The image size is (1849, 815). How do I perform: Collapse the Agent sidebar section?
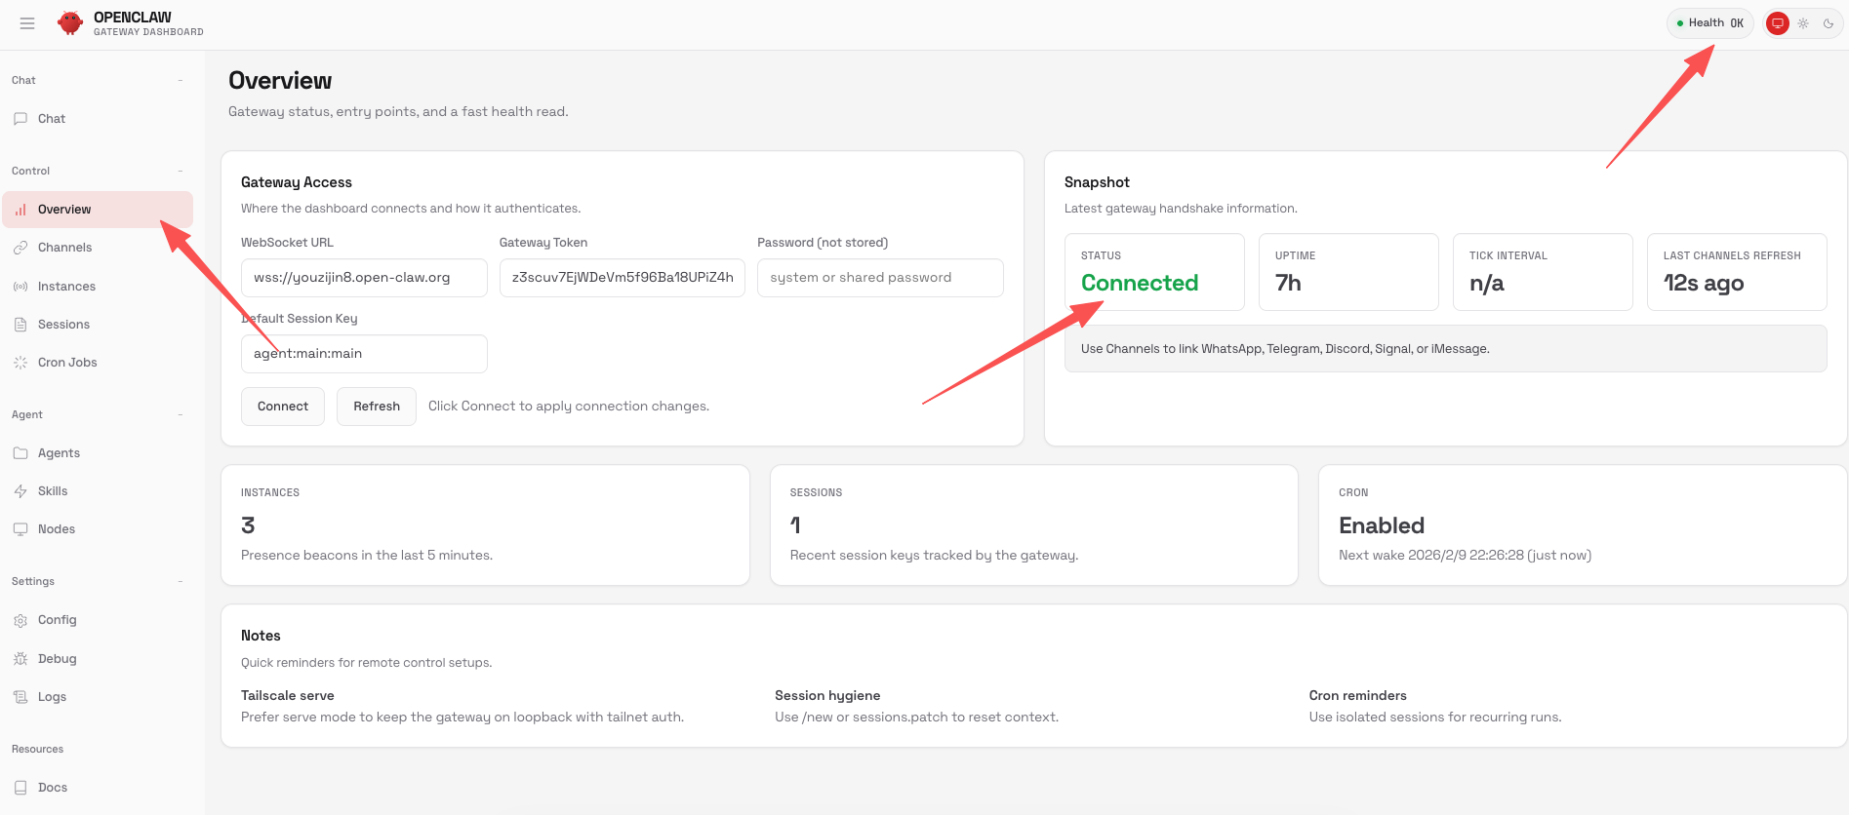[x=181, y=414]
